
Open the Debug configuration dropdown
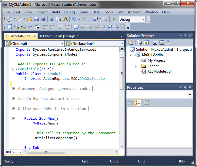click(x=144, y=19)
